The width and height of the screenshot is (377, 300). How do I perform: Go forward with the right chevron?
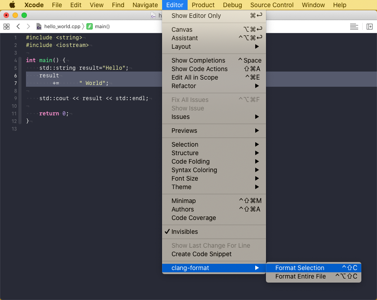[x=28, y=26]
